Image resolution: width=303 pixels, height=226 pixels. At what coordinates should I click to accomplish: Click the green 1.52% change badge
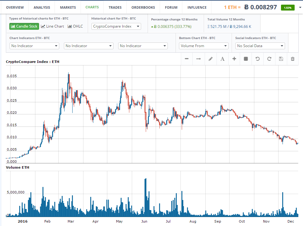pyautogui.click(x=287, y=7)
